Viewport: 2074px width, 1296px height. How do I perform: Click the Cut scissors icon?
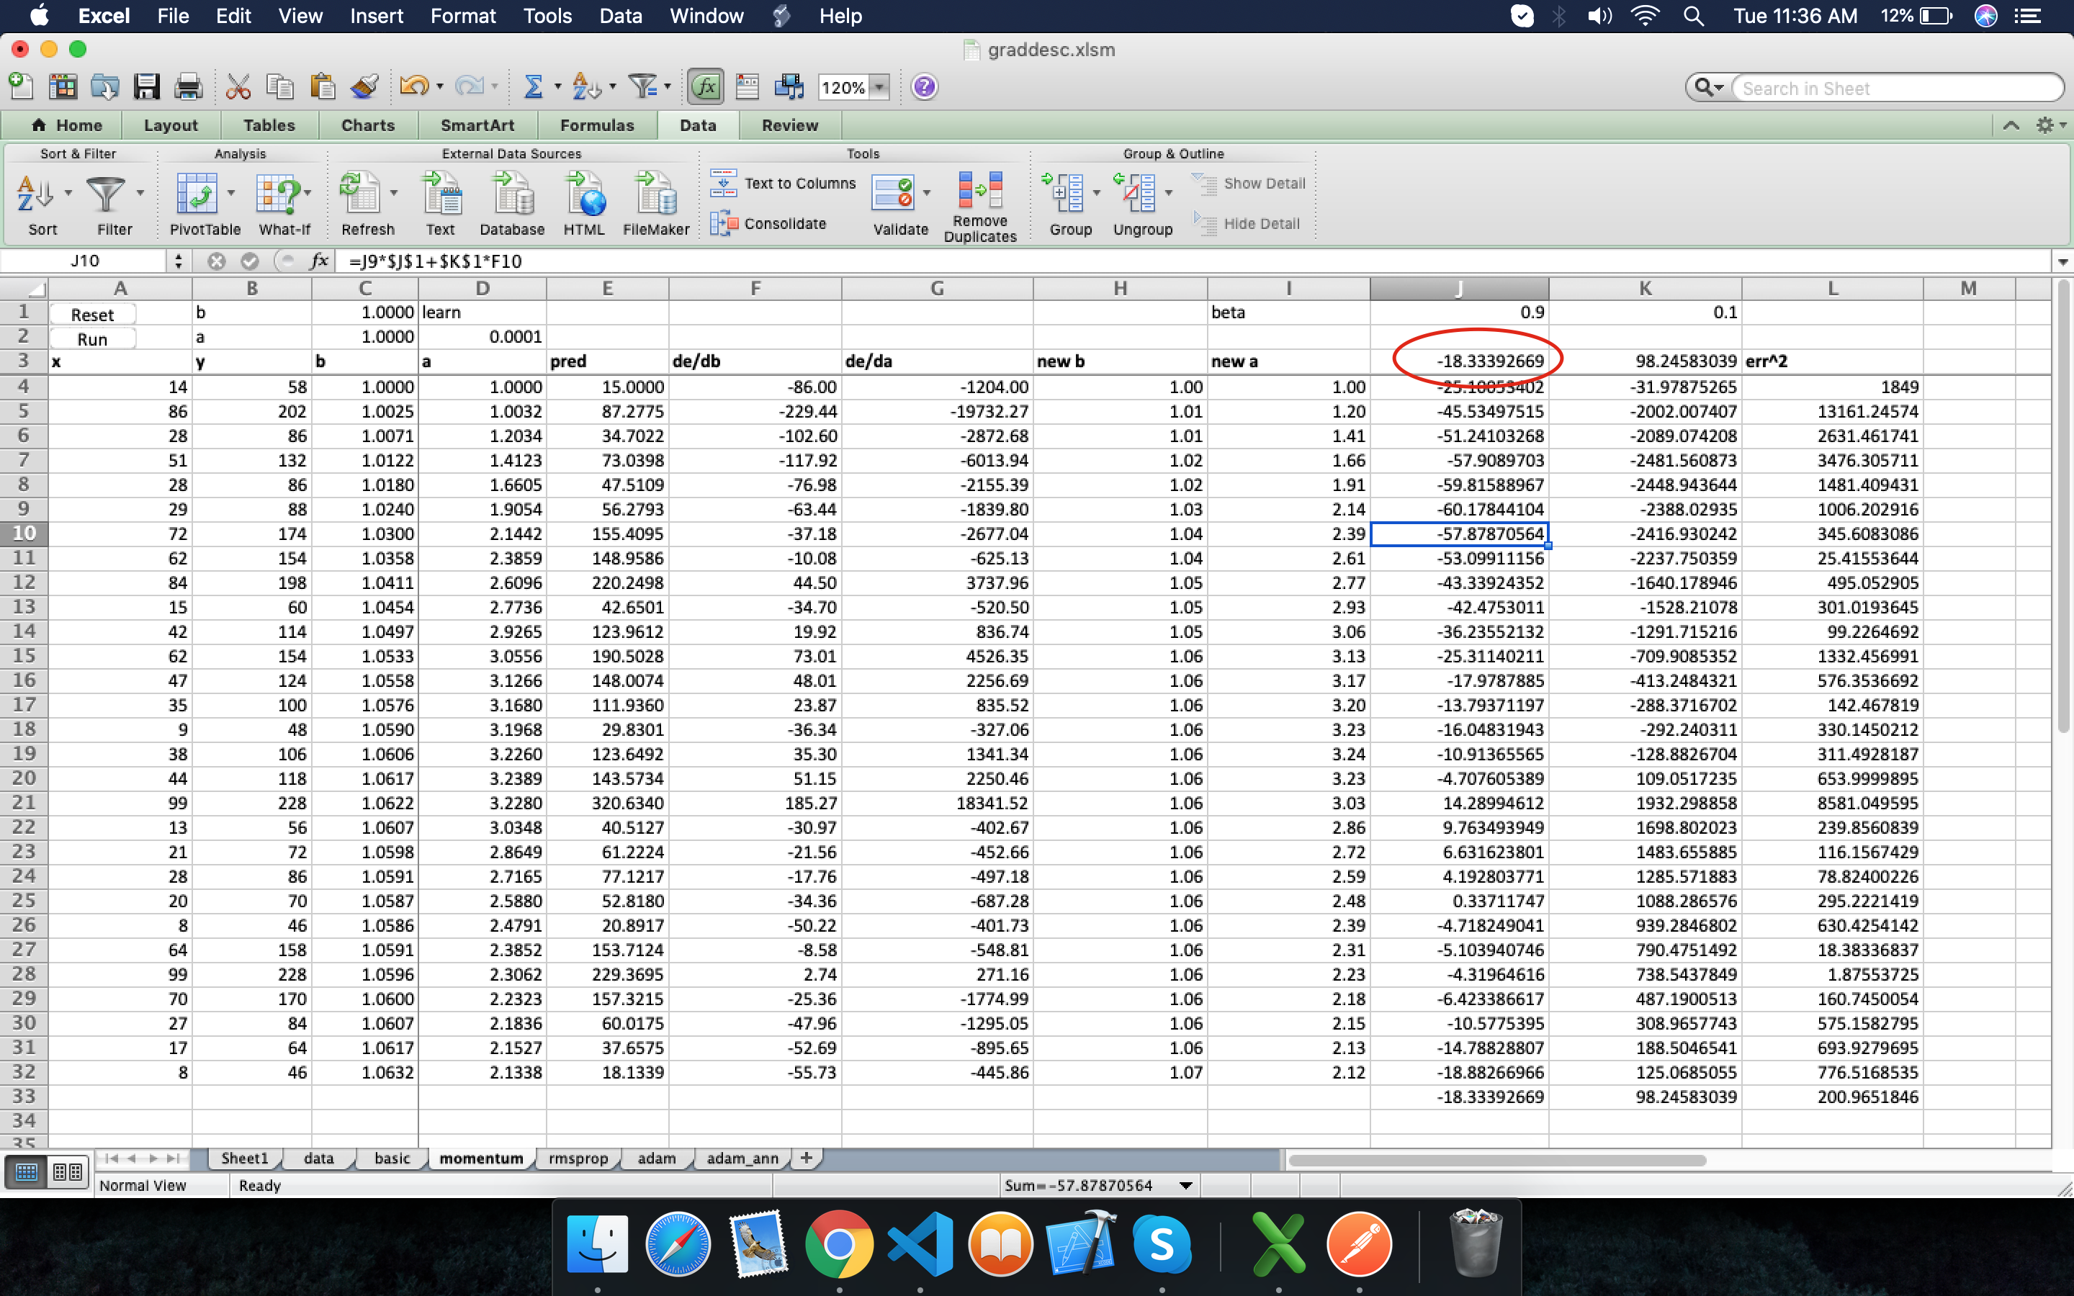(x=238, y=86)
